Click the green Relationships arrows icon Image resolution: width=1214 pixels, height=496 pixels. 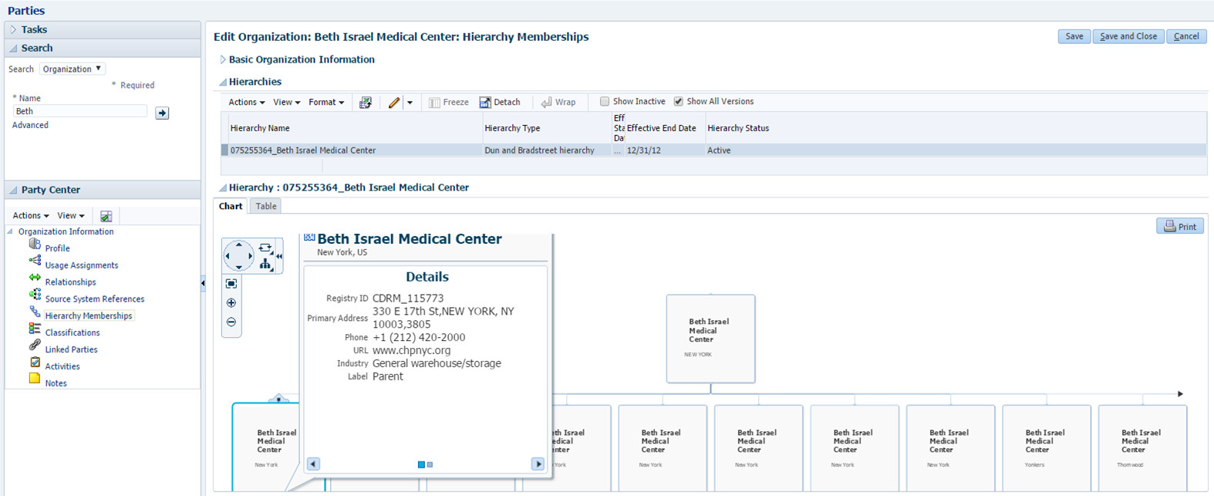[x=35, y=278]
